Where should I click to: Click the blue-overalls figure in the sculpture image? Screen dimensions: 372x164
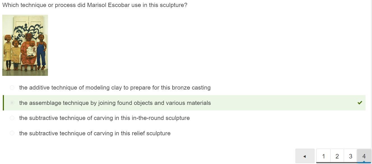coord(41,52)
